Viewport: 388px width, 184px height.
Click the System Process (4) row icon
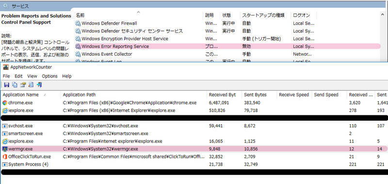tap(5, 165)
